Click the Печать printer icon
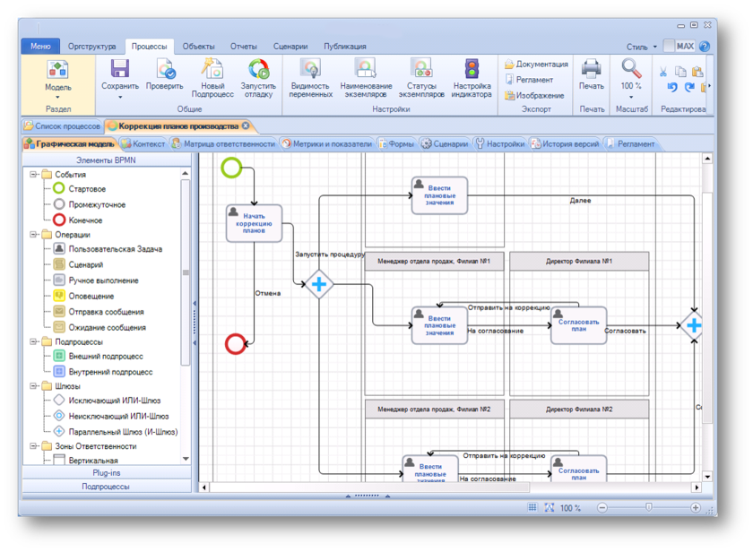Image resolution: width=753 pixels, height=552 pixels. pos(591,70)
